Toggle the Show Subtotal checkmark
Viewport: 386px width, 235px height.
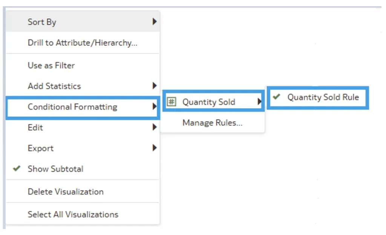pyautogui.click(x=16, y=169)
